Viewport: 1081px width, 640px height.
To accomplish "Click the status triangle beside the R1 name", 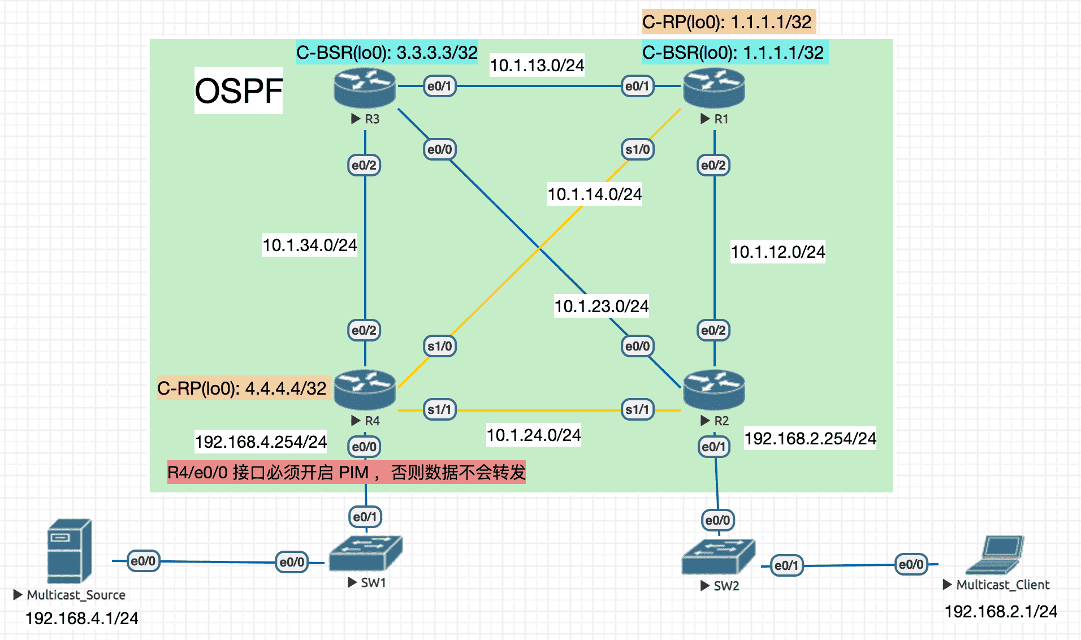I will point(705,119).
